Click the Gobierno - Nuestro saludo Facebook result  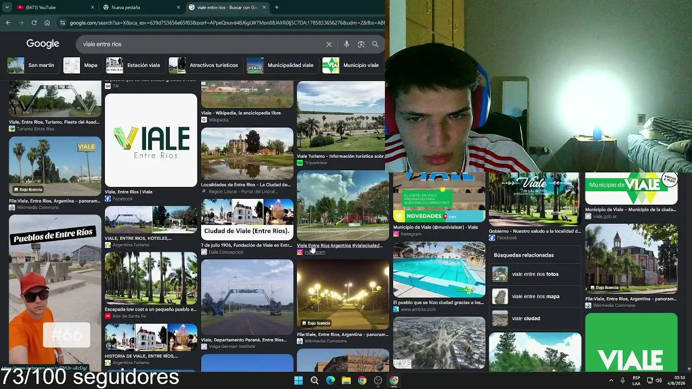(x=535, y=231)
